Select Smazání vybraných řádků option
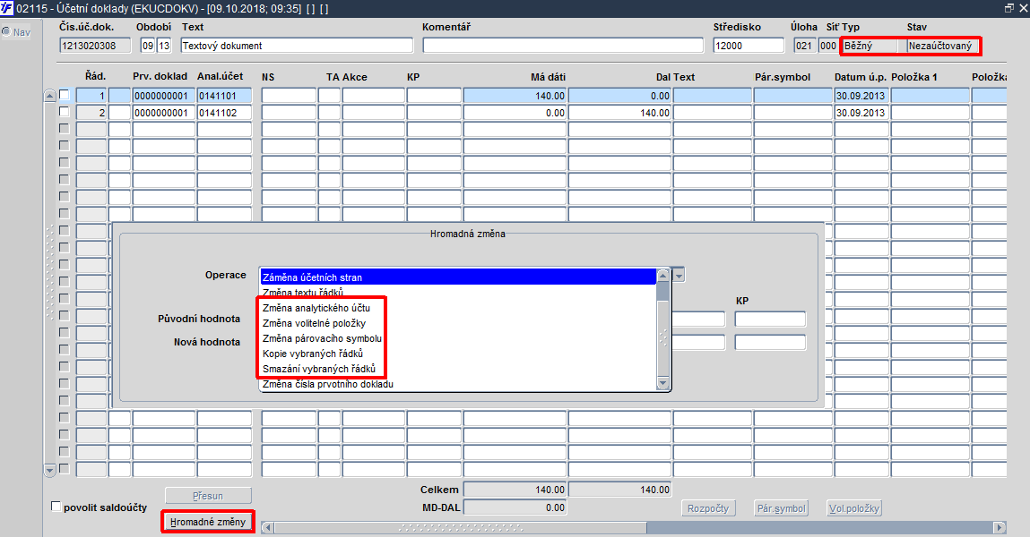The width and height of the screenshot is (1030, 537). click(x=318, y=369)
